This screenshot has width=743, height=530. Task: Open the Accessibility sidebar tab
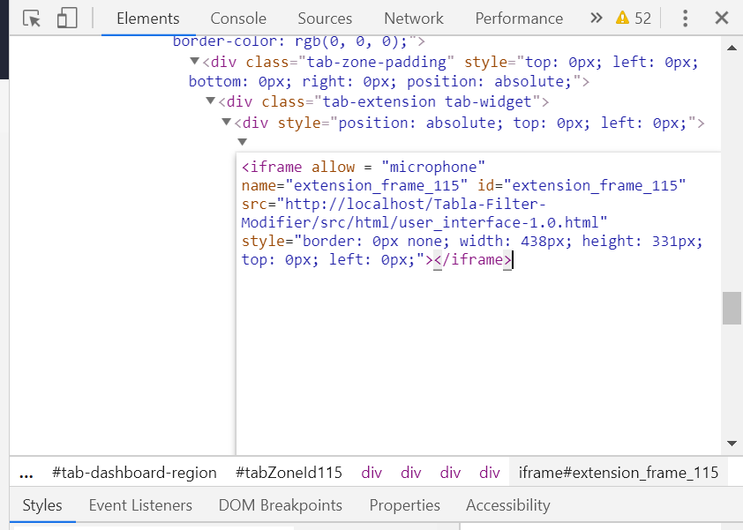click(x=507, y=504)
